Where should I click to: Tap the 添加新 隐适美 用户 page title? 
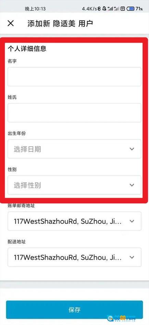(x=60, y=23)
